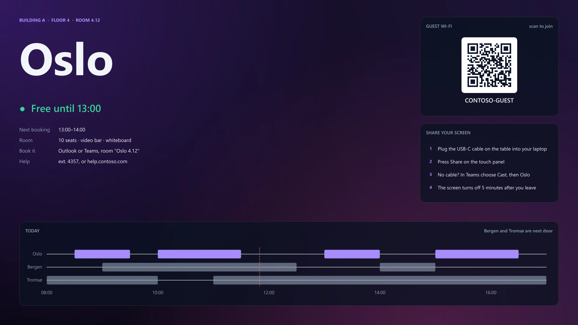Select the 'Free until 13:00' status text
This screenshot has width=578, height=325.
point(66,109)
